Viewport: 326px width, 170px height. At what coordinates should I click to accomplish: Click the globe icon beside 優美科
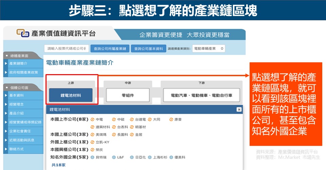tap(171, 157)
